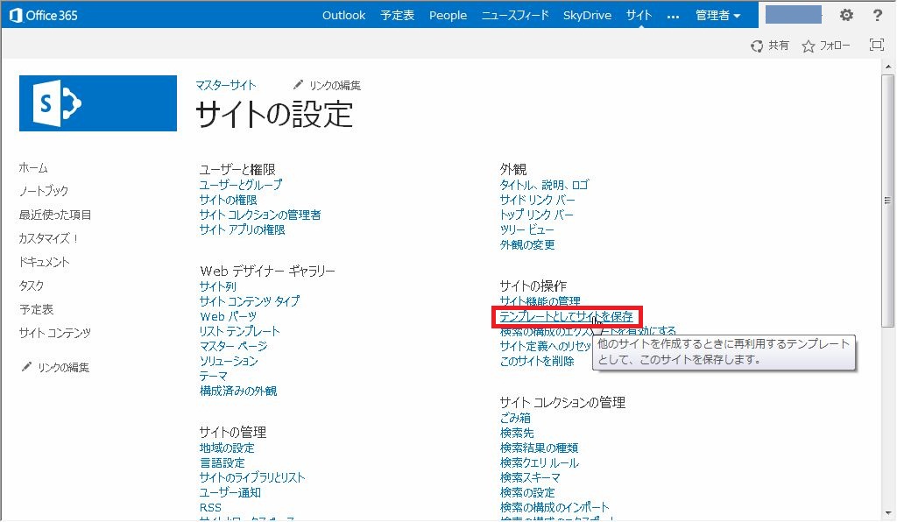Open サイト機能の管理 link
This screenshot has width=897, height=522.
540,300
